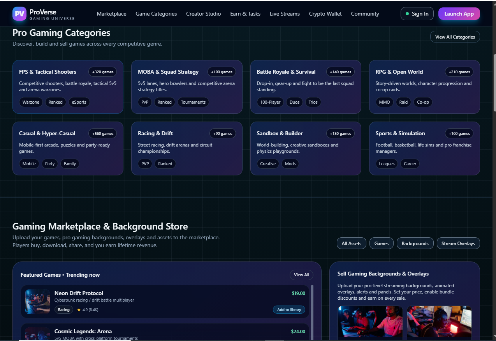Click the star rating icon on Neon Drift Protocol
The width and height of the screenshot is (496, 341).
(x=79, y=310)
